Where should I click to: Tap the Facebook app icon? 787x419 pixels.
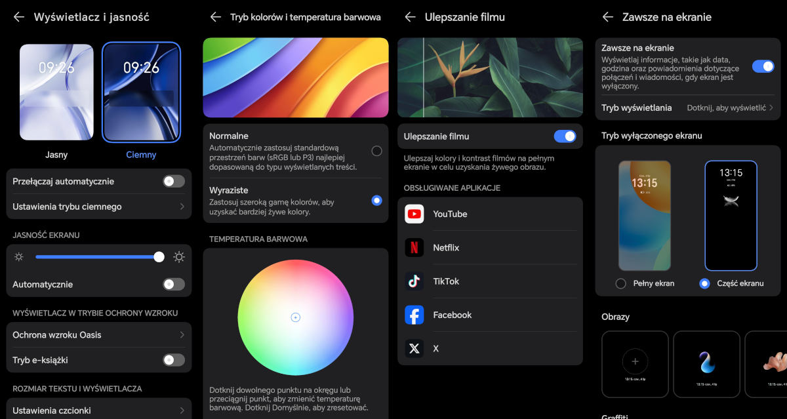[x=414, y=315]
